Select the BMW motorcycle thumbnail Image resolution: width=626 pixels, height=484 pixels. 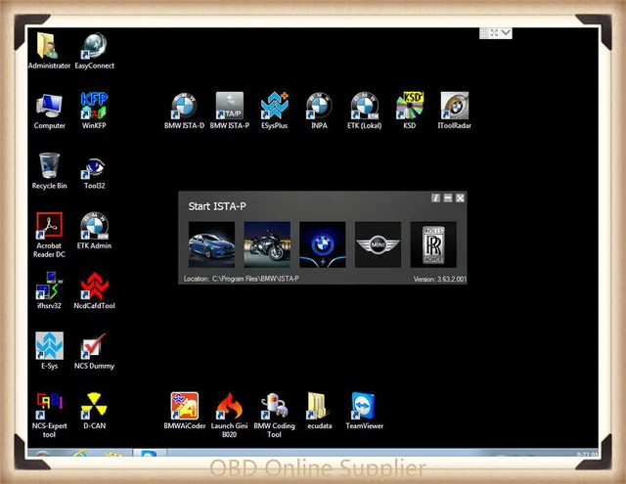[267, 244]
